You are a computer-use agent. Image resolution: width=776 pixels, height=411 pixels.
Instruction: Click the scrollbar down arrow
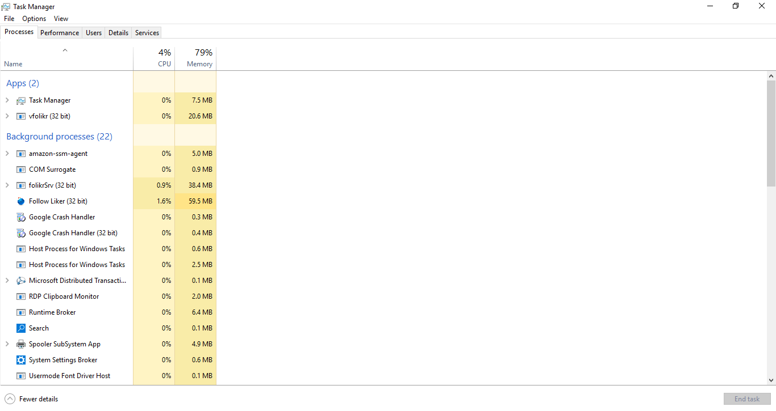point(771,380)
